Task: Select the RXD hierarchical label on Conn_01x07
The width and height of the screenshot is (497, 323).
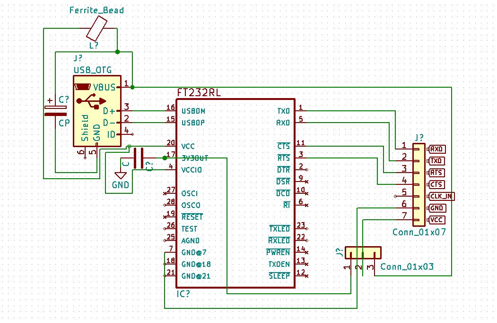Action: tap(436, 149)
